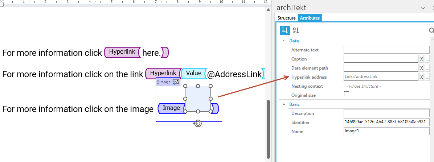
Task: Open the archITekt pane options chevron
Action: coord(423,8)
